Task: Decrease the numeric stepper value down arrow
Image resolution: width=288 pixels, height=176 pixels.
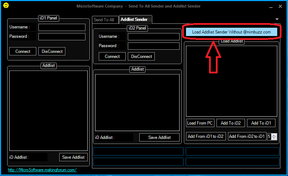Action: click(x=274, y=138)
